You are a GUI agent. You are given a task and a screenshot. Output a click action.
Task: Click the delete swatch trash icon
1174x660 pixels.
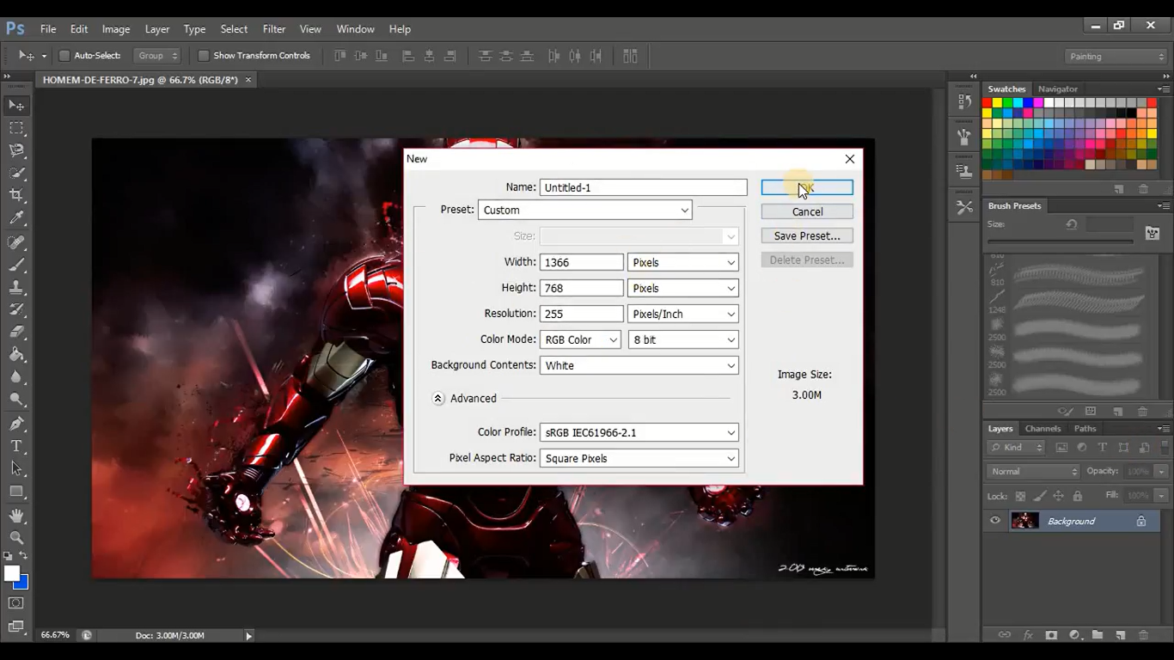(1143, 189)
